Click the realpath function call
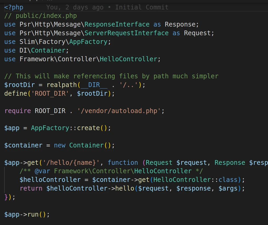The image size is (268, 225). pos(61,85)
